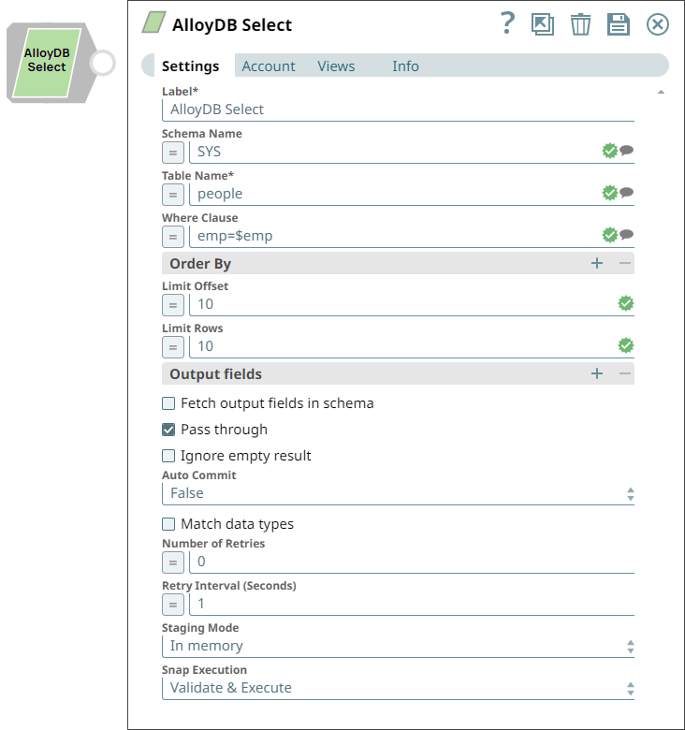Open suggestion bubble for Table Name
685x730 pixels.
(x=627, y=193)
